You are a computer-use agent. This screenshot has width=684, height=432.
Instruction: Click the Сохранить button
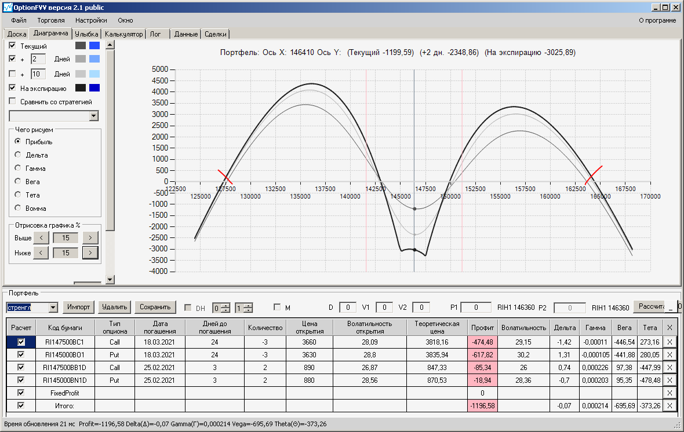[155, 307]
